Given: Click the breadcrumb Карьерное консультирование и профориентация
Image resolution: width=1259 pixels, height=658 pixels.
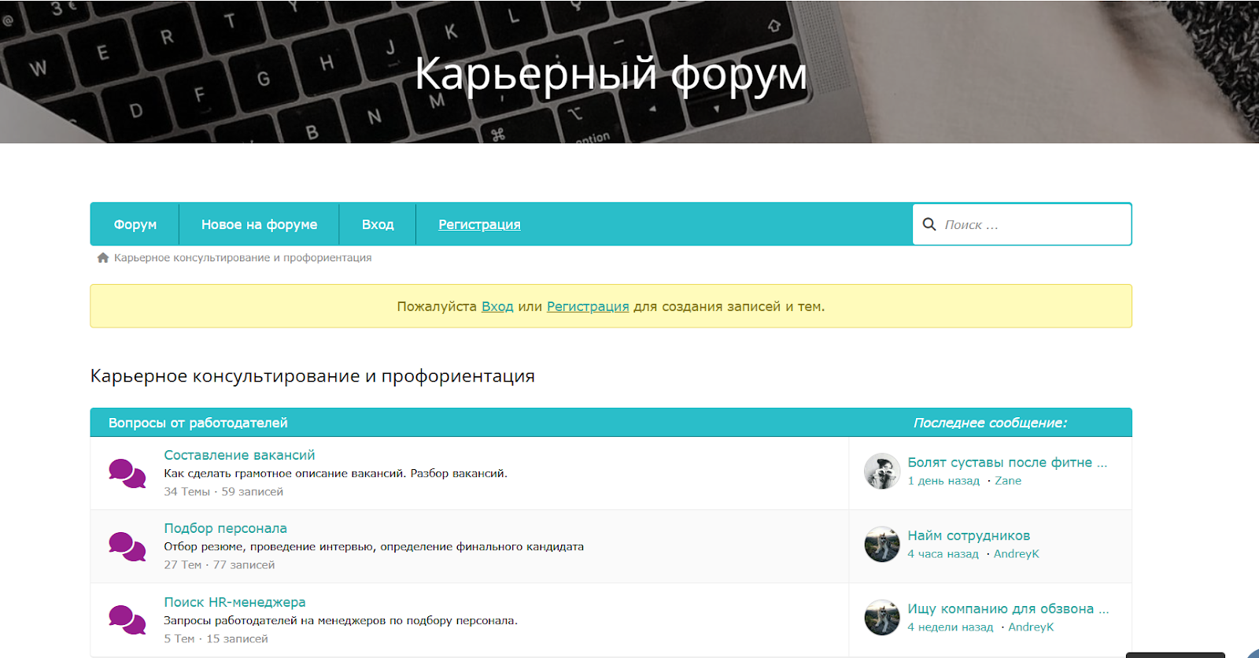Looking at the screenshot, I should (242, 257).
